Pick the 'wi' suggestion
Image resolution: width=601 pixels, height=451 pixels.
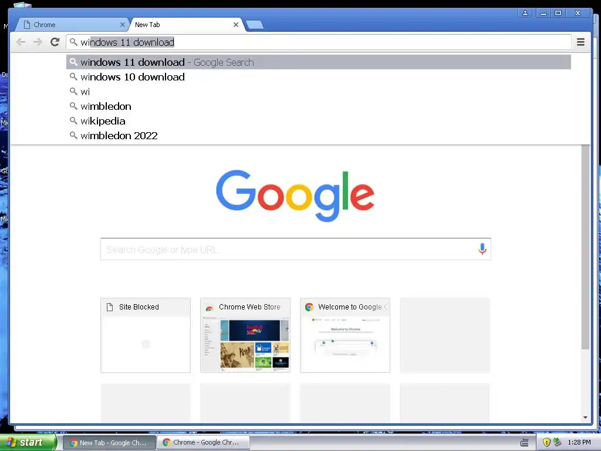[x=319, y=92]
